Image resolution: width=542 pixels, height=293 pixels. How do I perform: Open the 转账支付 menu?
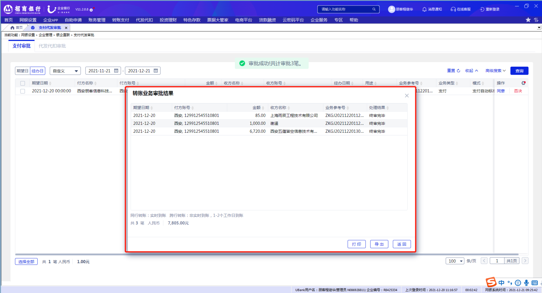(120, 20)
